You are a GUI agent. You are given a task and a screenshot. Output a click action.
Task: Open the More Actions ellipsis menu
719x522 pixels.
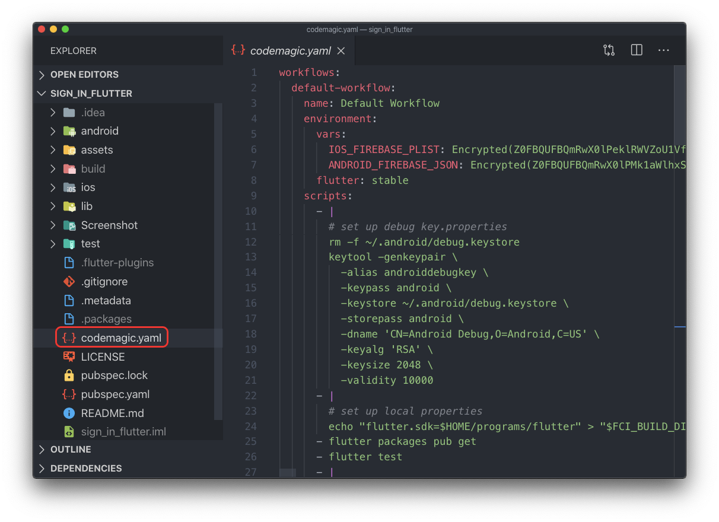pos(663,50)
